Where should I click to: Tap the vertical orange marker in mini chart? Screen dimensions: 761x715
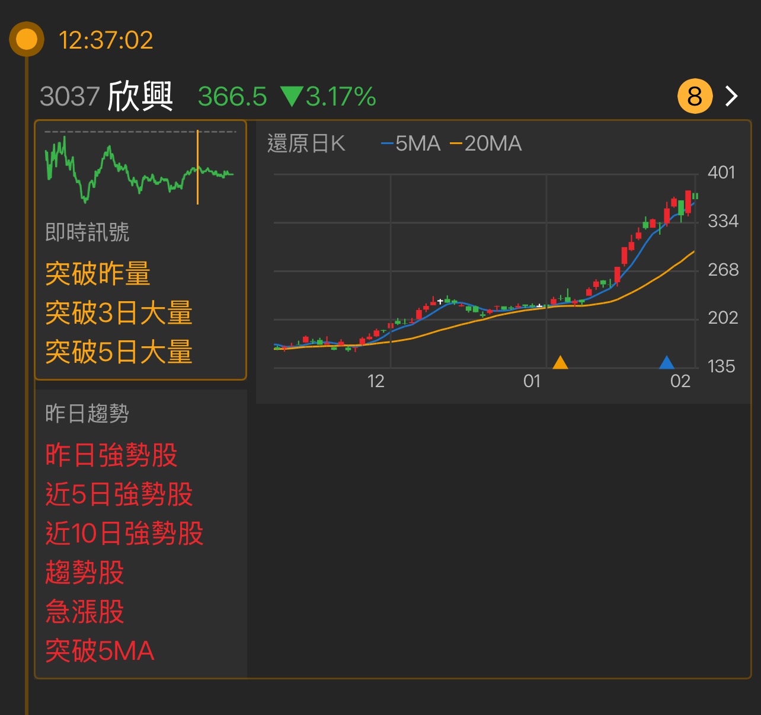coord(198,168)
